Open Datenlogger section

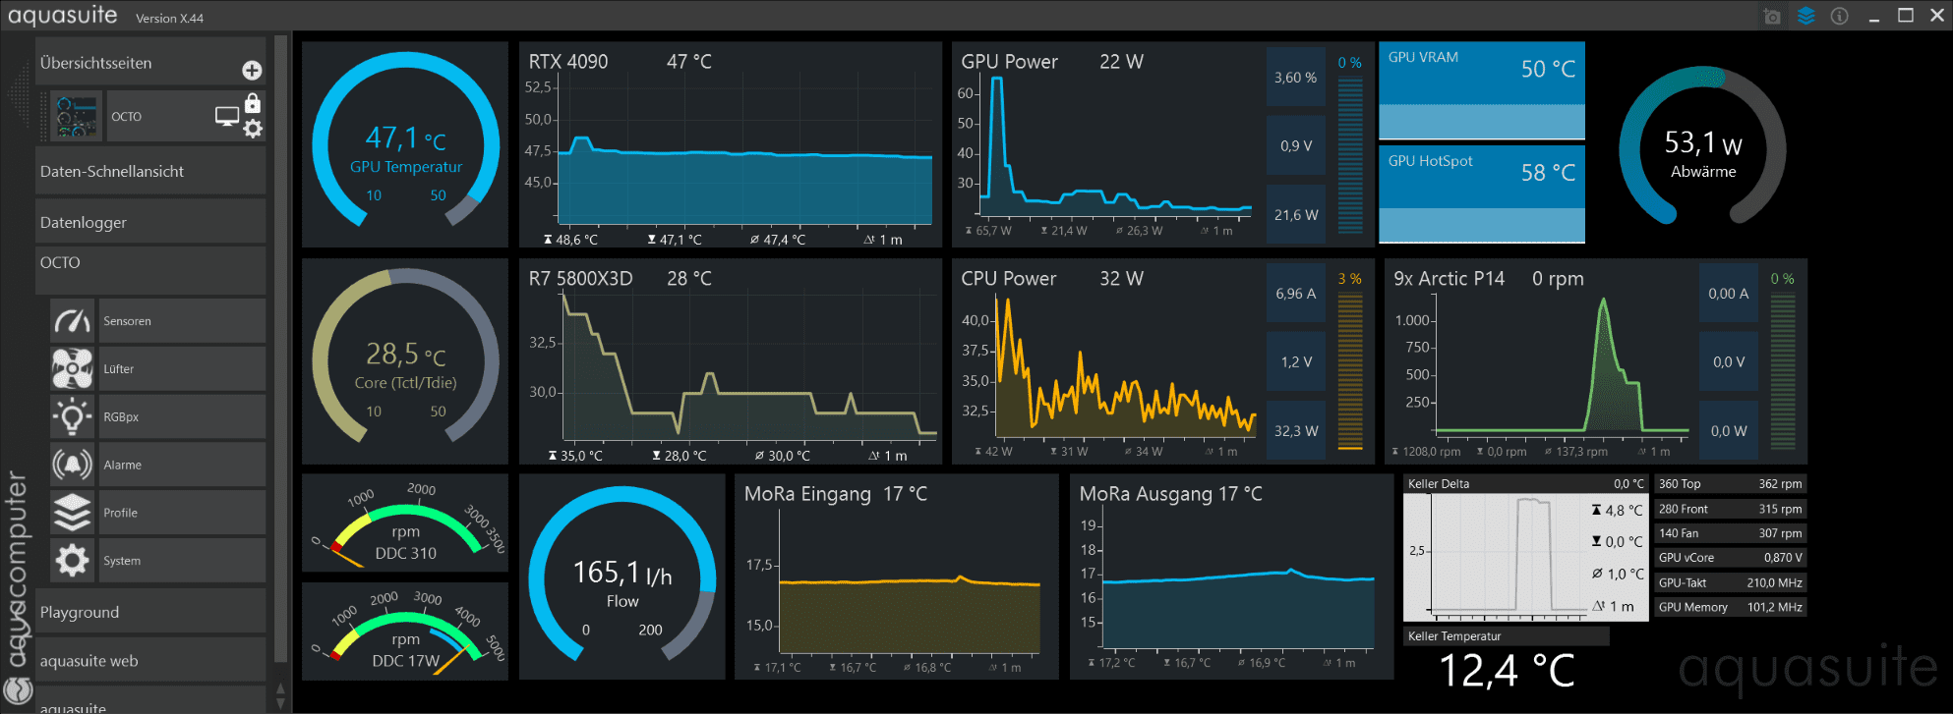[150, 222]
